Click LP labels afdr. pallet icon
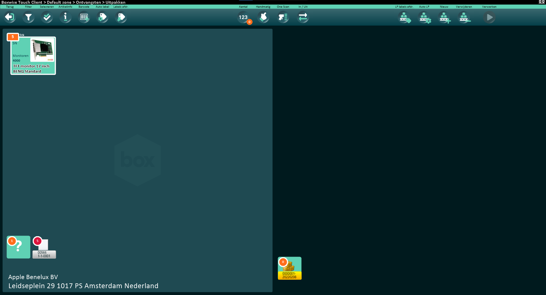The height and width of the screenshot is (295, 546). pyautogui.click(x=404, y=17)
